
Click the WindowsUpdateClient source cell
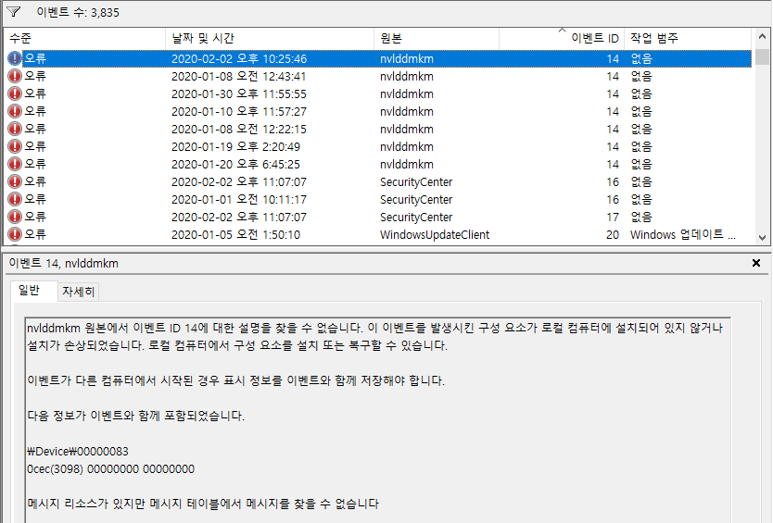pos(435,234)
